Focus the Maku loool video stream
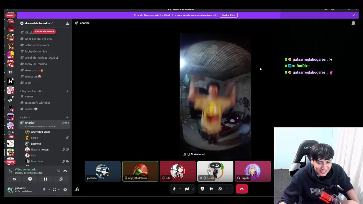Image resolution: width=363 pixels, height=204 pixels. pos(215,96)
